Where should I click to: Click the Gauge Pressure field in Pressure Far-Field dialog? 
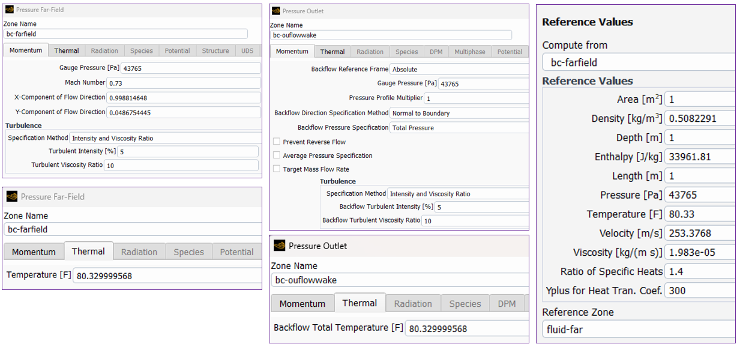point(191,68)
